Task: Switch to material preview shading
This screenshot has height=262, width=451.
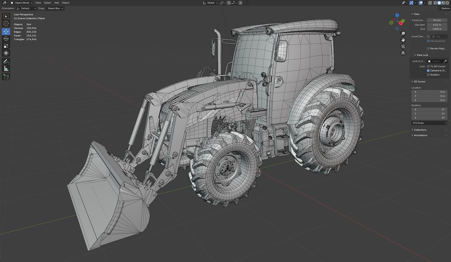Action: coord(443,3)
